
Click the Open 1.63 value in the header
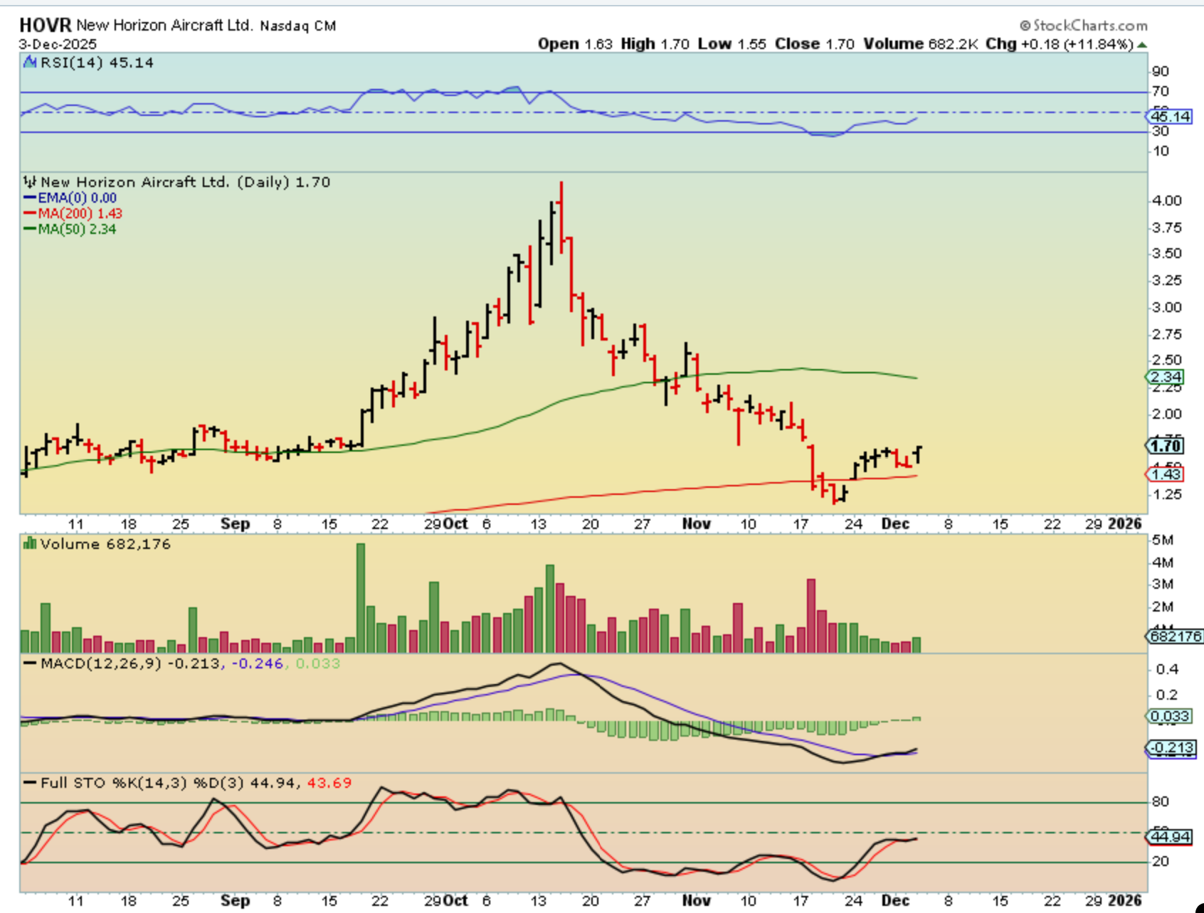(x=575, y=44)
